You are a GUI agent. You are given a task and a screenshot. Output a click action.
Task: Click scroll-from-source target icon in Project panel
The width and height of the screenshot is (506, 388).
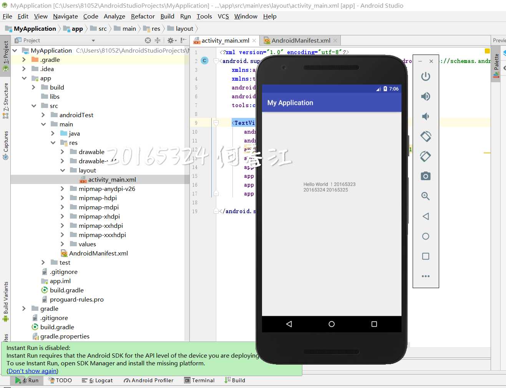(148, 40)
